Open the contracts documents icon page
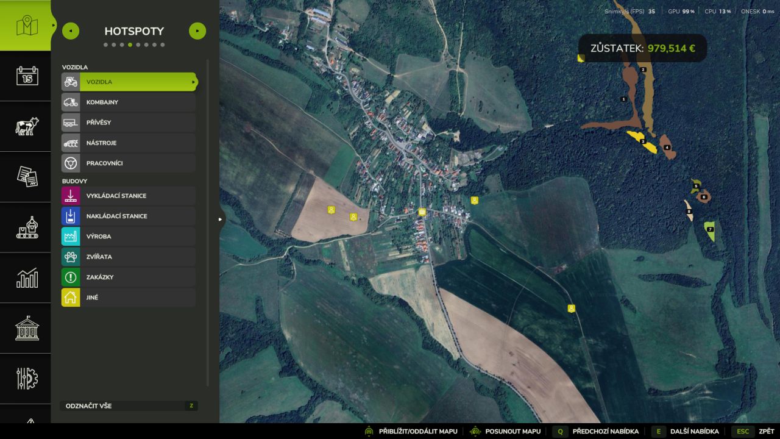 click(27, 177)
